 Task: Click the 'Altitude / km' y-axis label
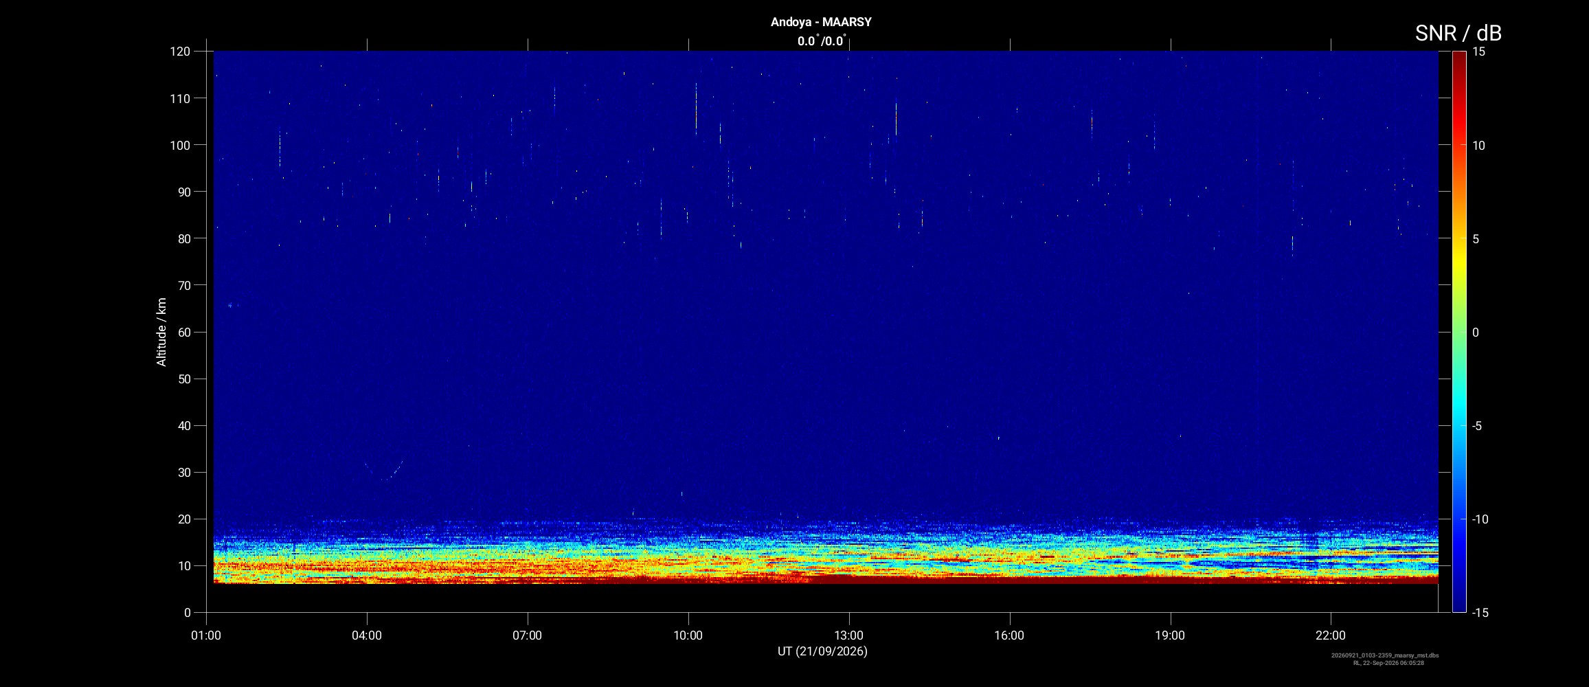tap(161, 332)
